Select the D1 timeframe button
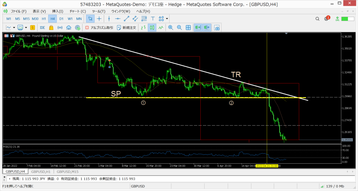Image resolution: width=358 pixels, height=191 pixels. (x=61, y=19)
